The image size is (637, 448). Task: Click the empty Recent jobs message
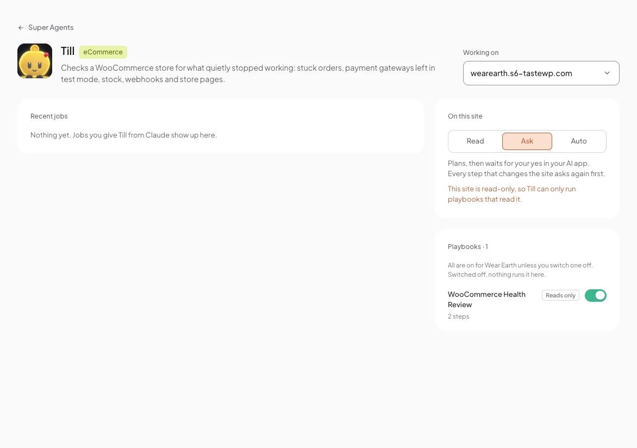123,135
